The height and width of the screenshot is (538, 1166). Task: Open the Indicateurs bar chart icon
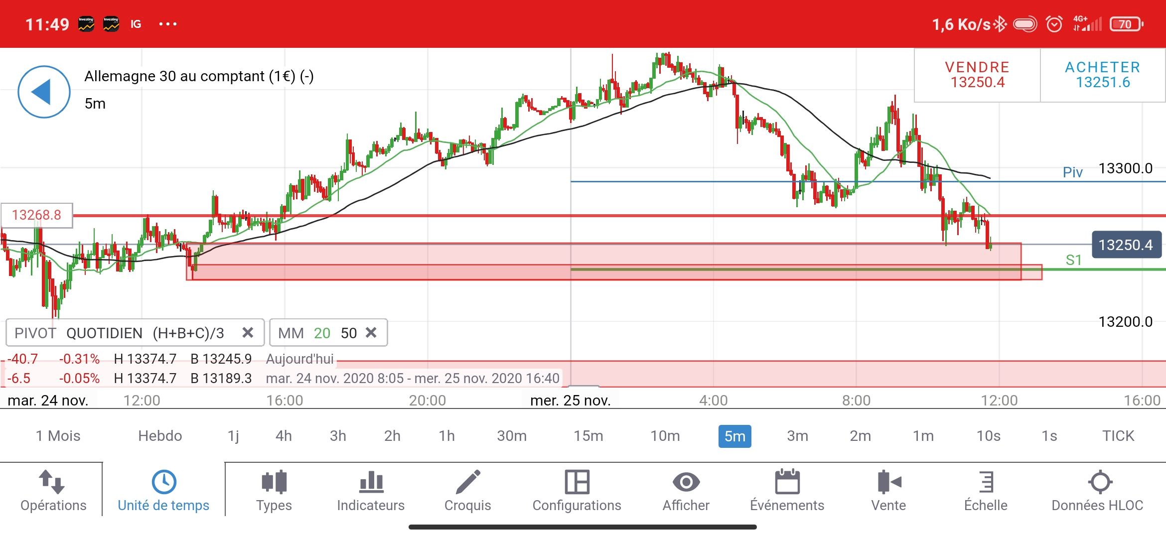click(371, 482)
